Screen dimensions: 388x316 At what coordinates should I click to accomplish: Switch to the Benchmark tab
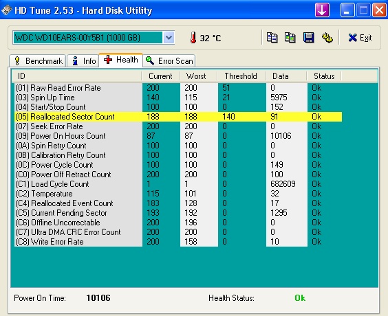pos(38,60)
